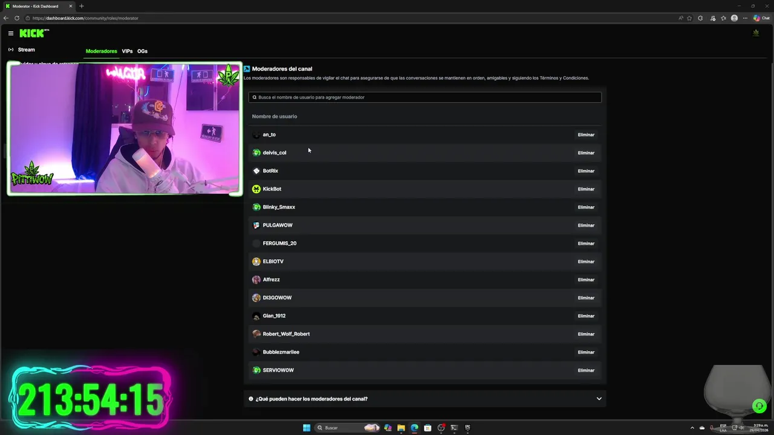774x435 pixels.
Task: Click the OneDrive cloud tray icon
Action: pyautogui.click(x=702, y=428)
